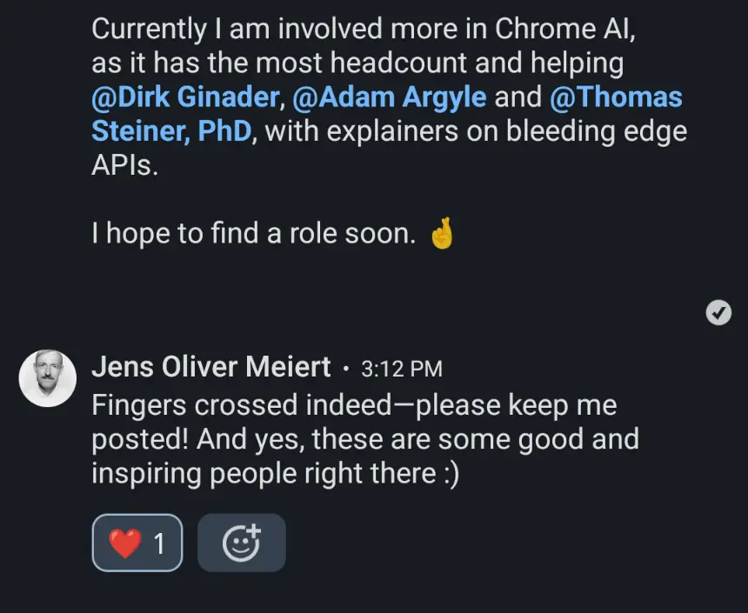The width and height of the screenshot is (748, 613).
Task: Click the heart reaction count 1
Action: click(159, 543)
